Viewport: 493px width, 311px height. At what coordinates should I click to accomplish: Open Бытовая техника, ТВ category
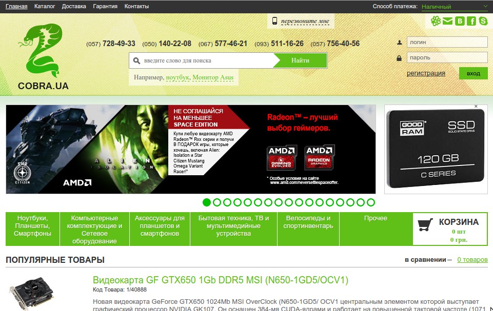coord(233,229)
